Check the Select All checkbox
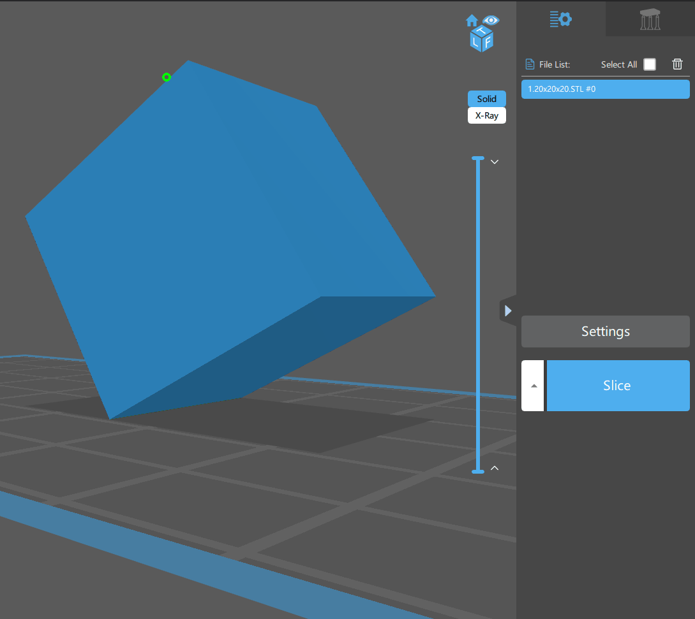 [649, 64]
